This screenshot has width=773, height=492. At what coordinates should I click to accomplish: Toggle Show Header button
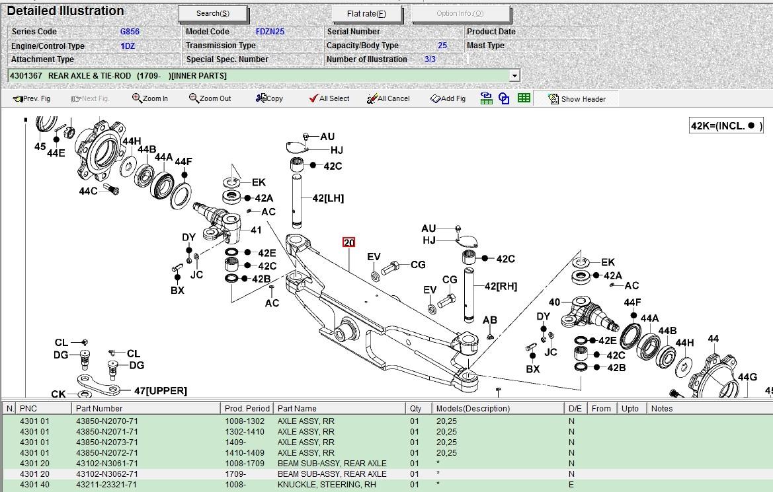click(x=576, y=99)
